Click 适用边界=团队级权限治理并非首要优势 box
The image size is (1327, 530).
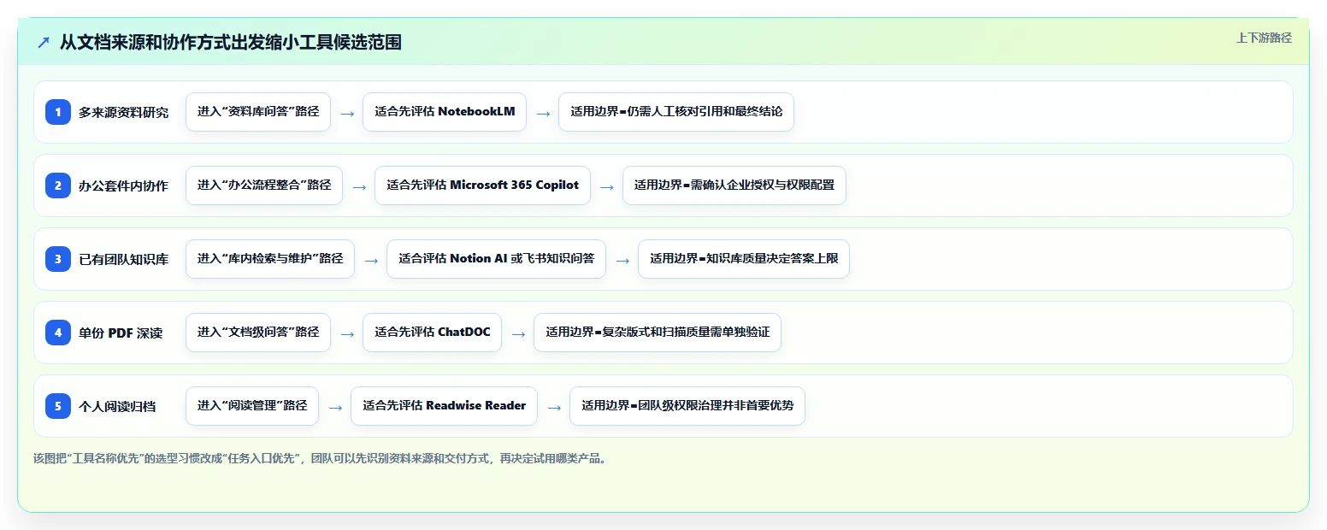tap(687, 406)
